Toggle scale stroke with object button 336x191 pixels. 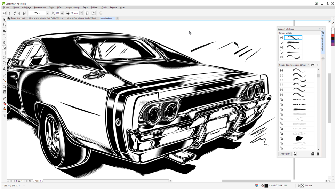tap(87, 13)
